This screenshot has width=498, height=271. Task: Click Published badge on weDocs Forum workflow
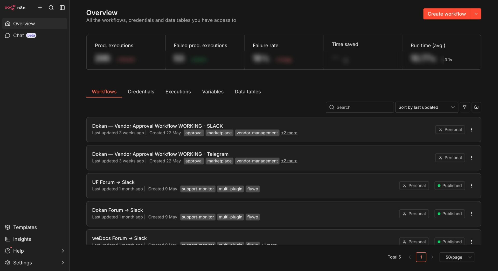coord(449,241)
